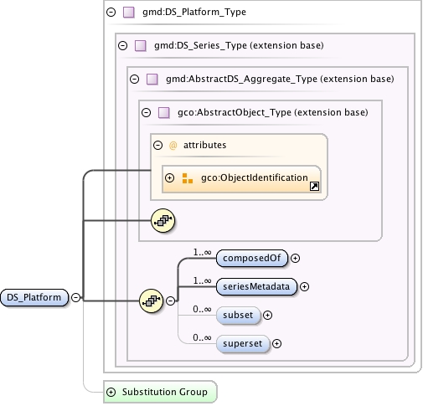Viewport: 423px width, 406px height.
Task: Click the orange attribute group icon
Action: click(x=188, y=178)
